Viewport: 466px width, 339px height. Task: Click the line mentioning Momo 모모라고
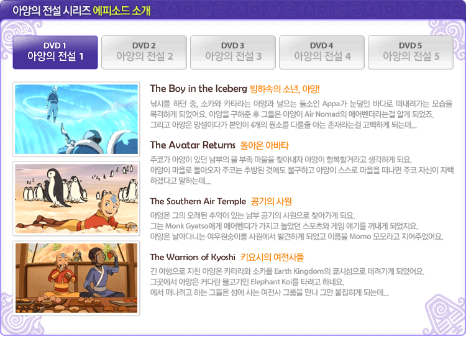296,237
